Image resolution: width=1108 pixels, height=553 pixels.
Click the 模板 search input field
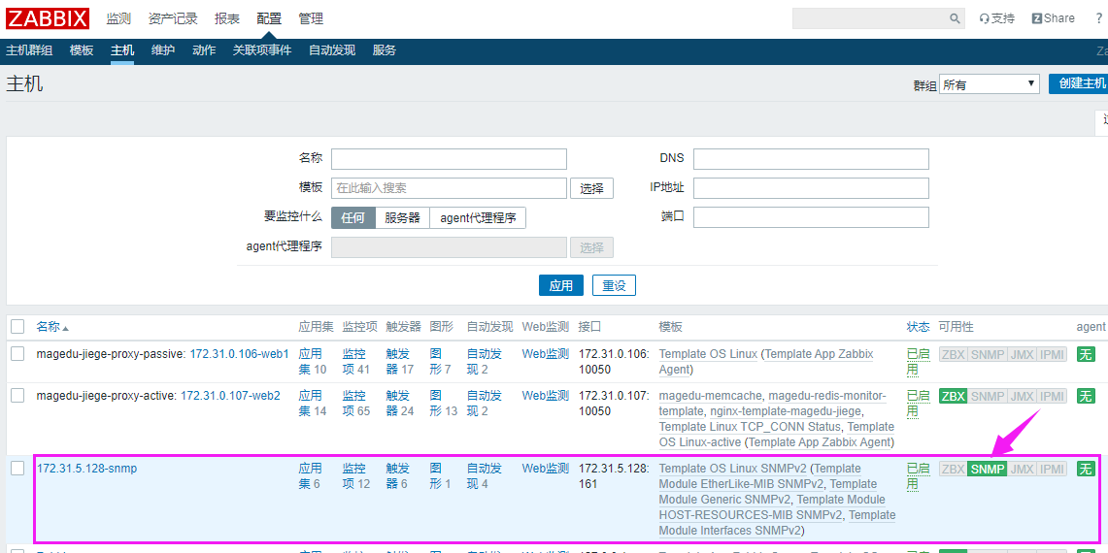click(449, 188)
